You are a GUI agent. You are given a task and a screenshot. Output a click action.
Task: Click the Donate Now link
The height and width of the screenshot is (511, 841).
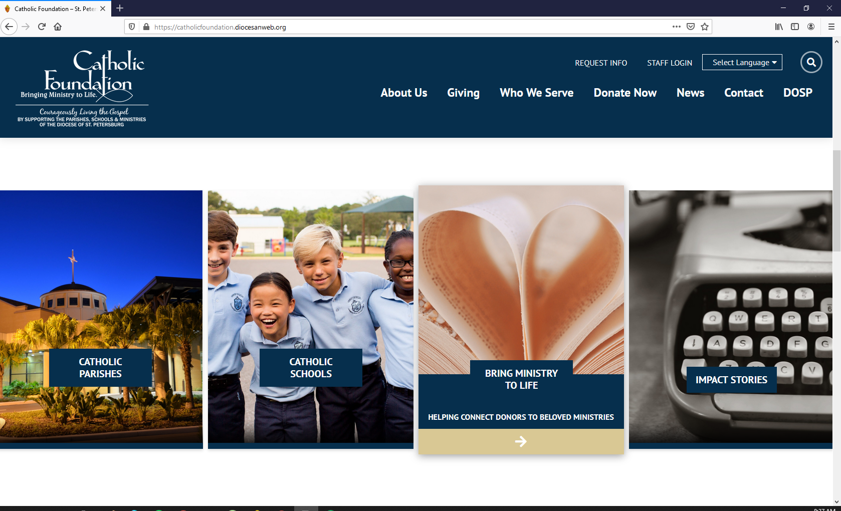(x=625, y=93)
